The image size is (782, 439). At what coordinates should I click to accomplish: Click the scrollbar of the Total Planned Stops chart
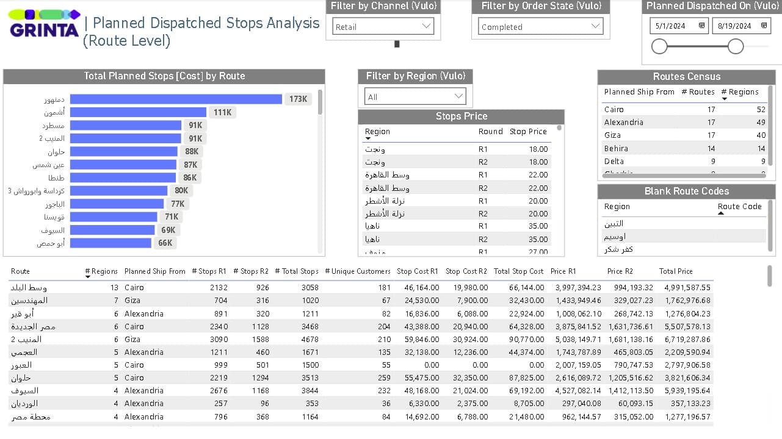(320, 102)
